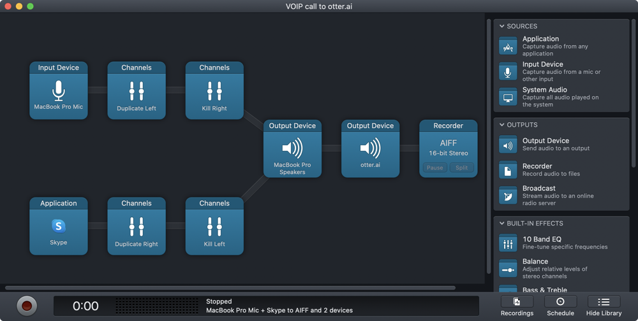The image size is (638, 321).
Task: Choose the 10 Band EQ effect icon
Action: [x=508, y=243]
